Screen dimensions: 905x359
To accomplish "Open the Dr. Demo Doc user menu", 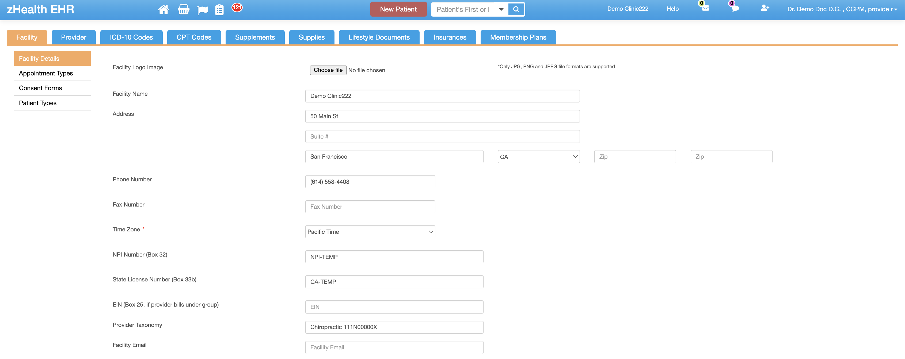I will tap(842, 9).
